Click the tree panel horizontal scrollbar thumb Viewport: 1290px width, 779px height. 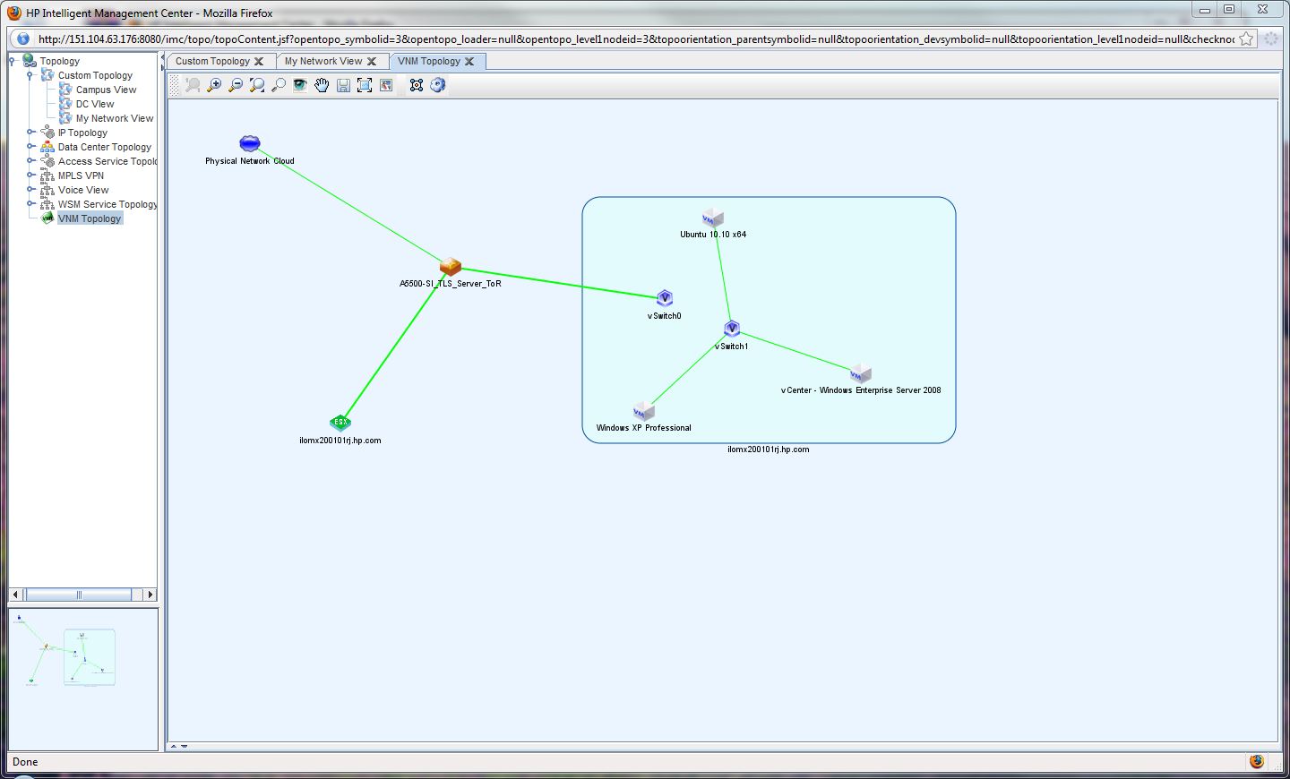click(x=79, y=595)
